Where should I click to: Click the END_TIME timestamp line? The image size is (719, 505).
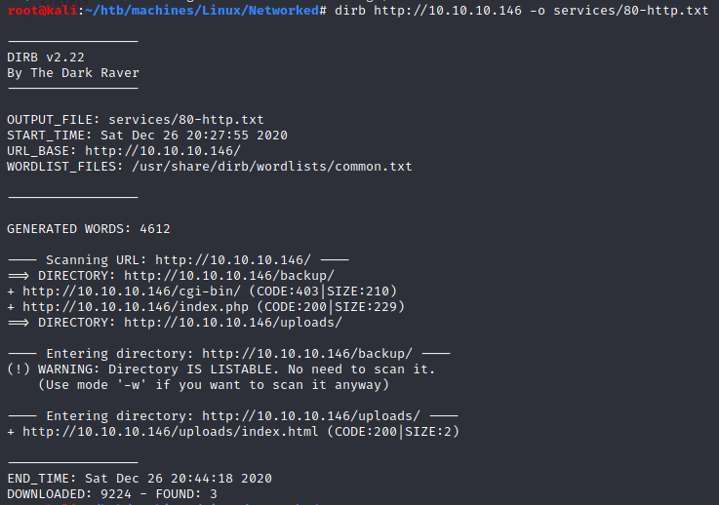(x=139, y=478)
